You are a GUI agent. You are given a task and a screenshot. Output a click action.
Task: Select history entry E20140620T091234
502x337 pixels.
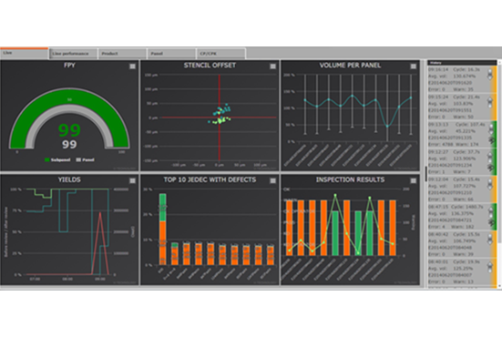tap(462, 162)
